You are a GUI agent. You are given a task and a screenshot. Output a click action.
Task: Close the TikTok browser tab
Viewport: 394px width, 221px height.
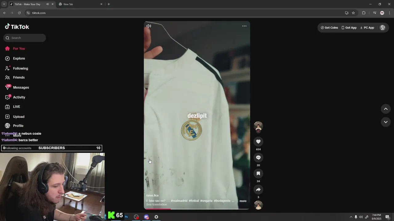pyautogui.click(x=52, y=4)
